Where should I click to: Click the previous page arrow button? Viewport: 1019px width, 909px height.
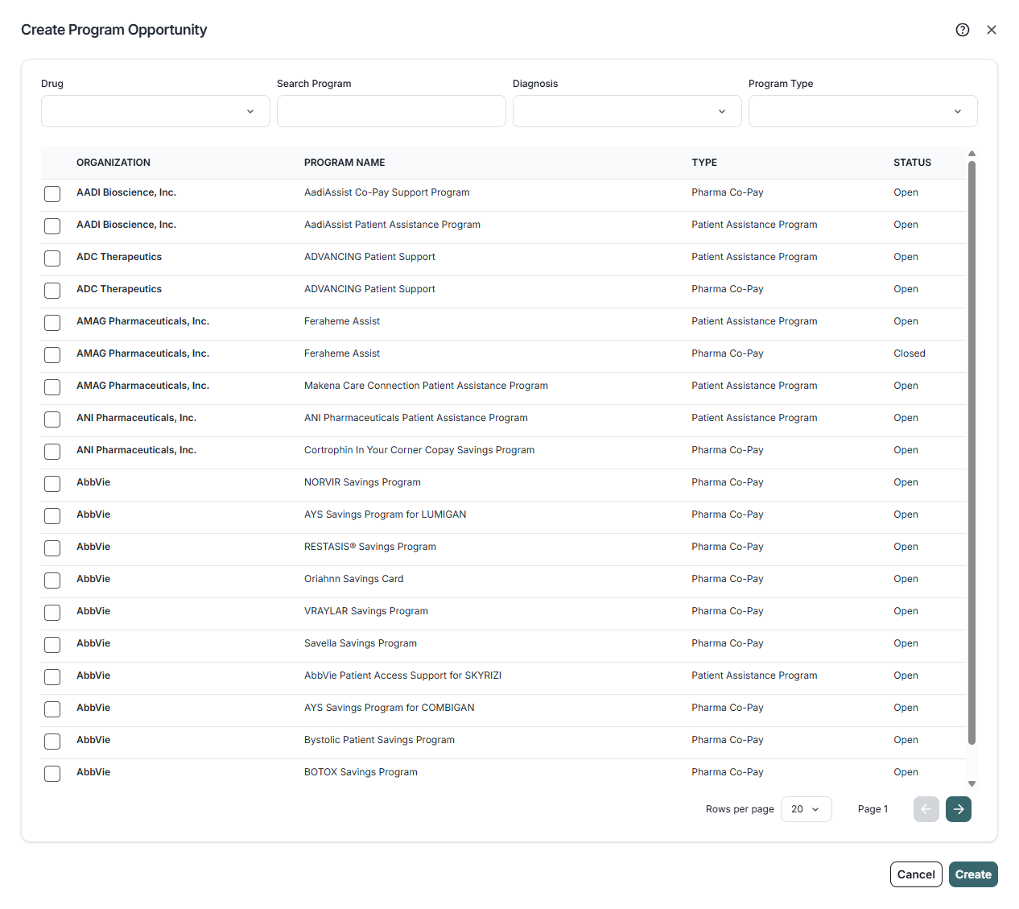(x=926, y=809)
